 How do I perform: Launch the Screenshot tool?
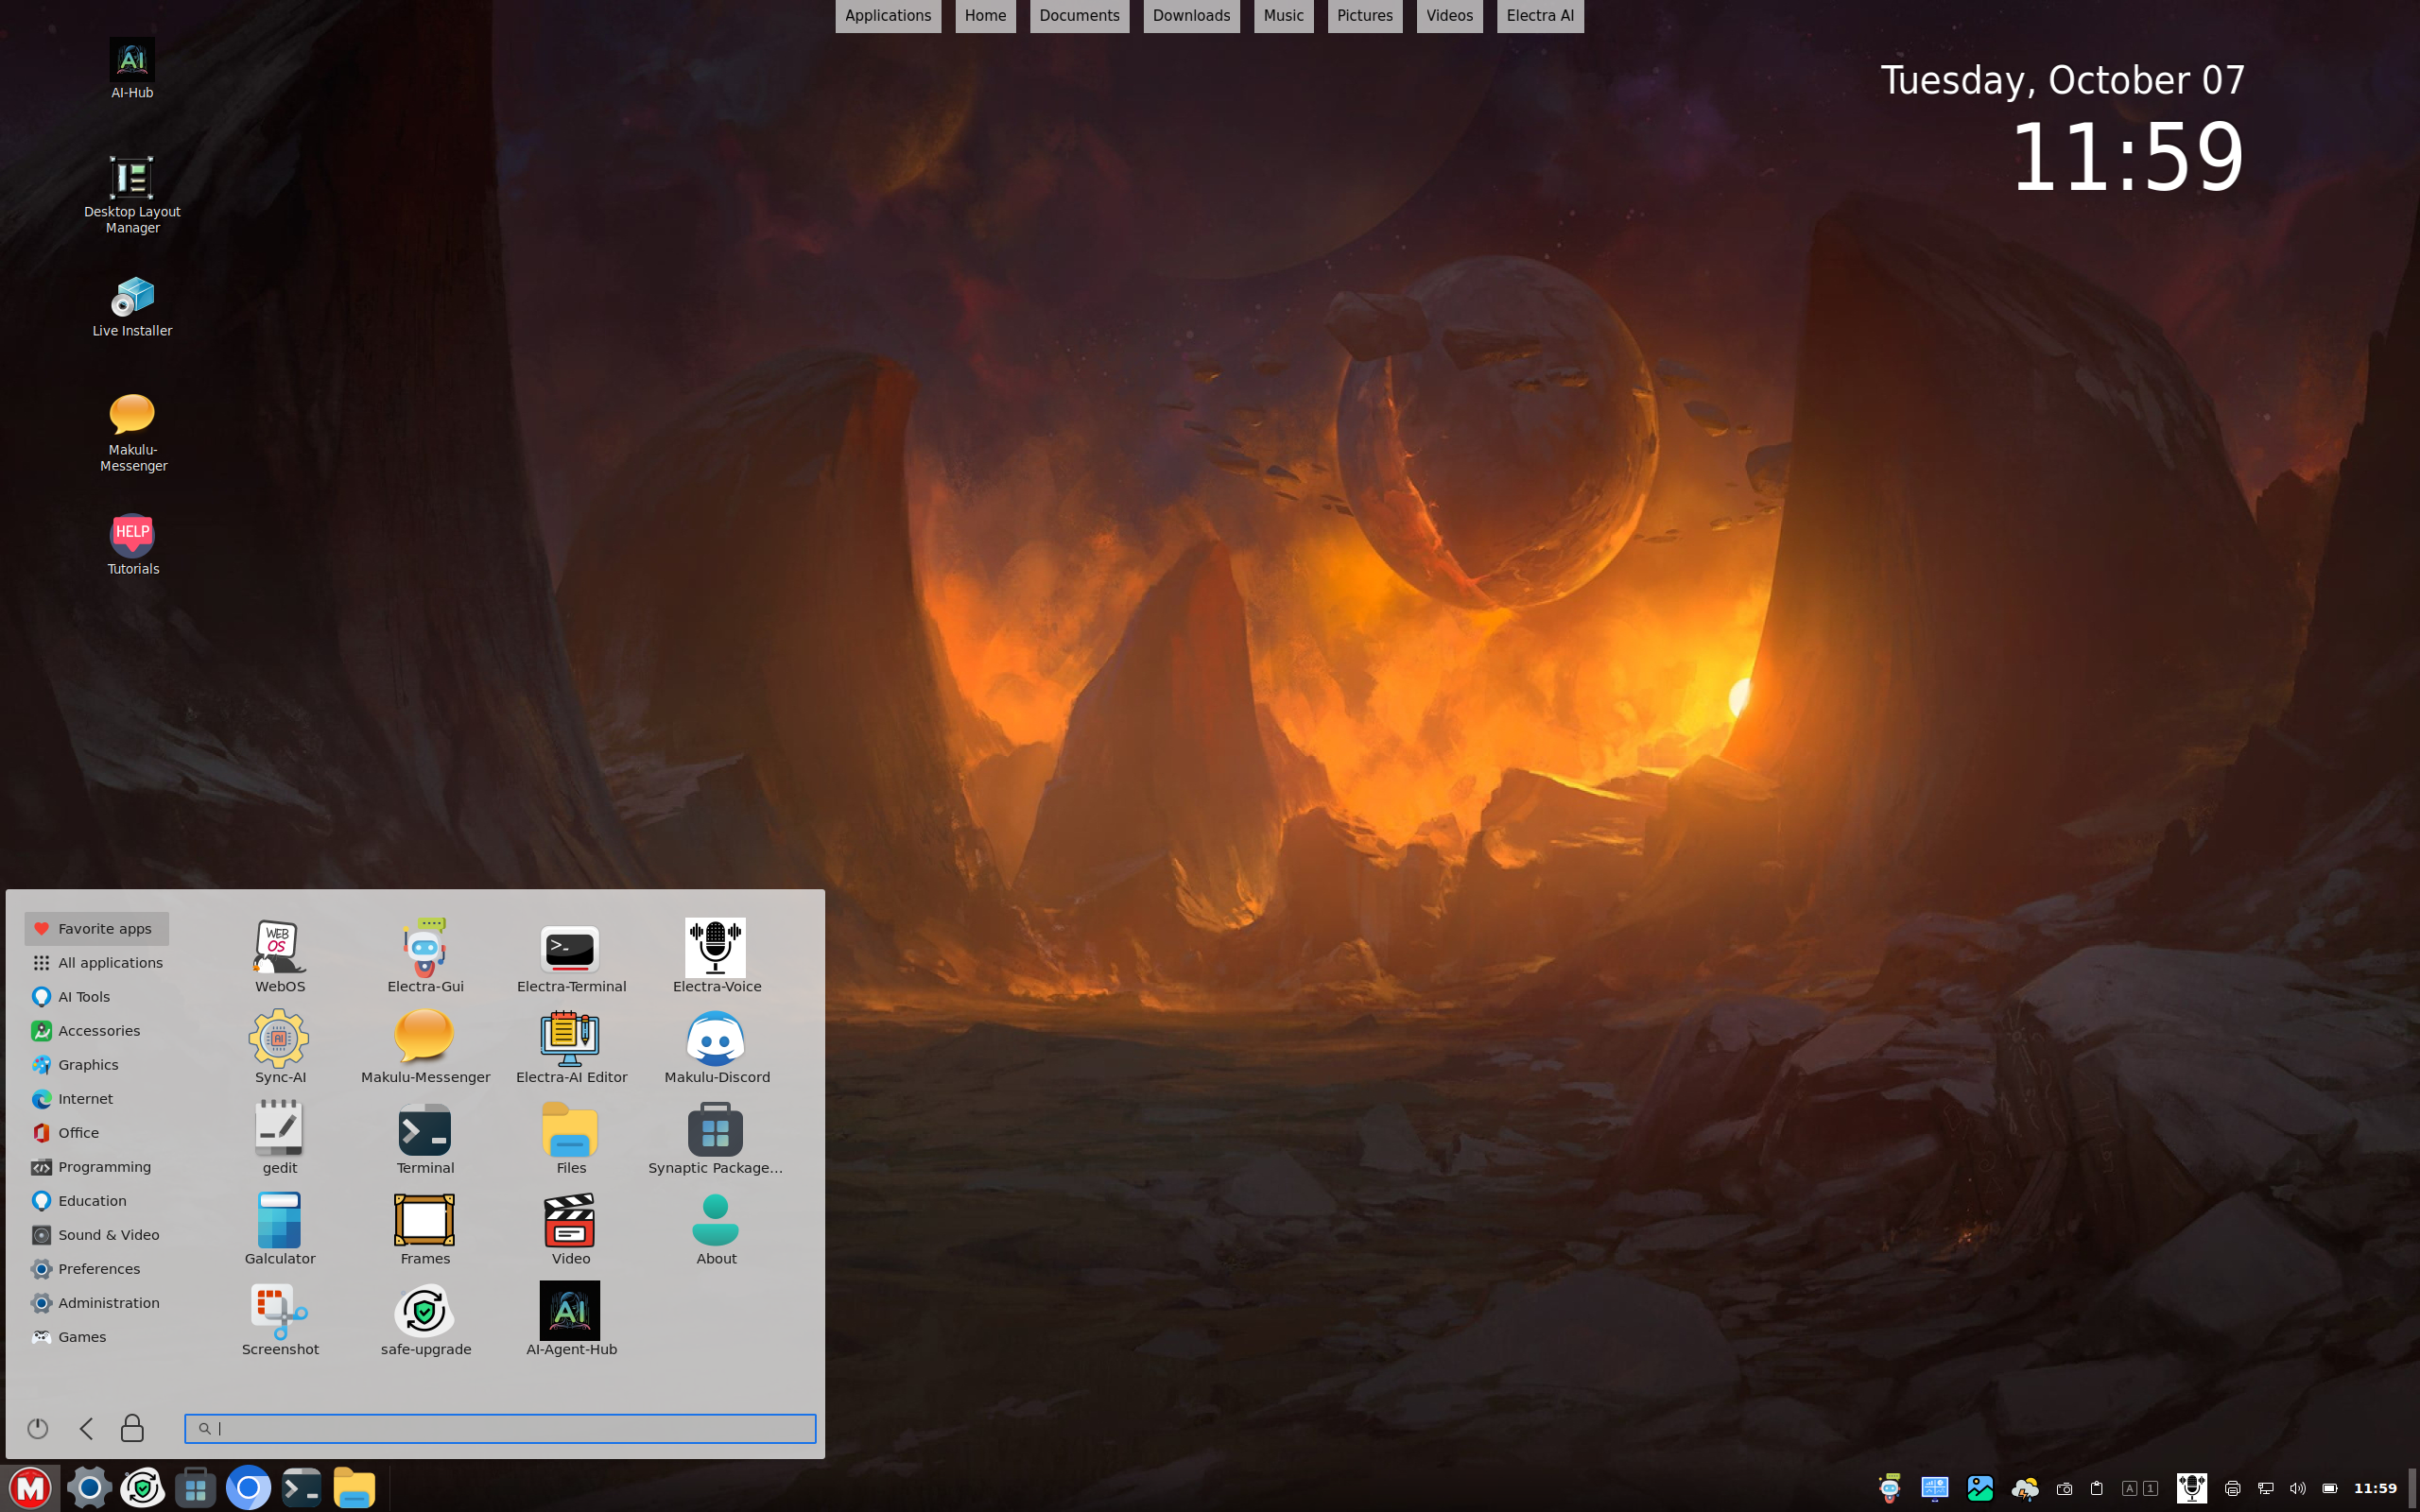(x=279, y=1320)
